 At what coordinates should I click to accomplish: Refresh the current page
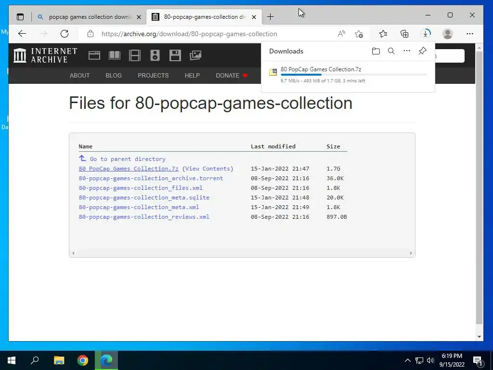[65, 34]
